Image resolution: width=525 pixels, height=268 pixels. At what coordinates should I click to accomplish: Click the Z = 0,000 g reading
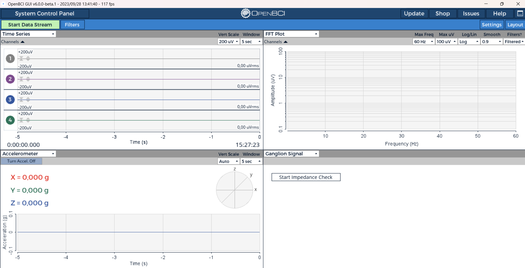30,203
